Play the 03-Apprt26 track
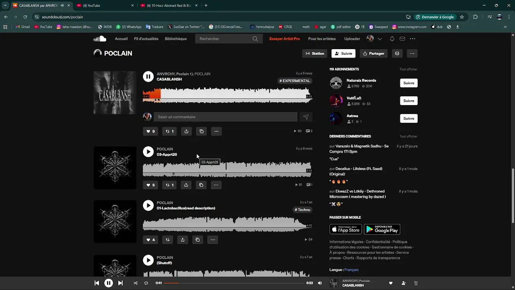The image size is (515, 290). click(x=148, y=151)
